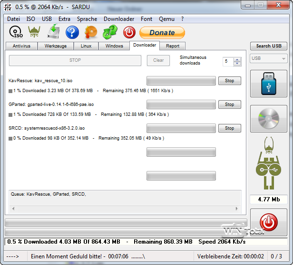
Task: Close the SARDU window
Action: (x=278, y=5)
